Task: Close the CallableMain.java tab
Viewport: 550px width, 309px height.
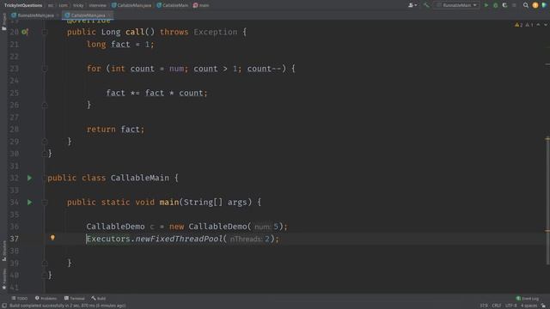Action: pyautogui.click(x=110, y=15)
